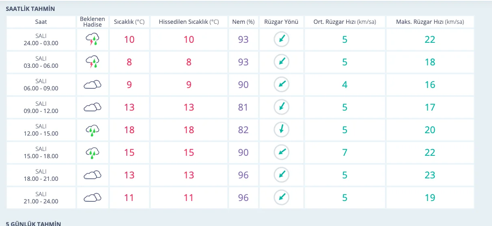Click cloudy icon for 06.00 - 09.00
Image resolution: width=492 pixels, height=226 pixels.
pos(92,84)
